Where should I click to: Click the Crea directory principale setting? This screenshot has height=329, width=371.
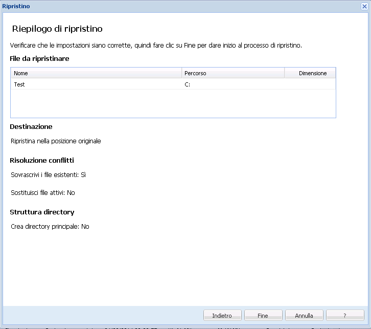point(50,226)
